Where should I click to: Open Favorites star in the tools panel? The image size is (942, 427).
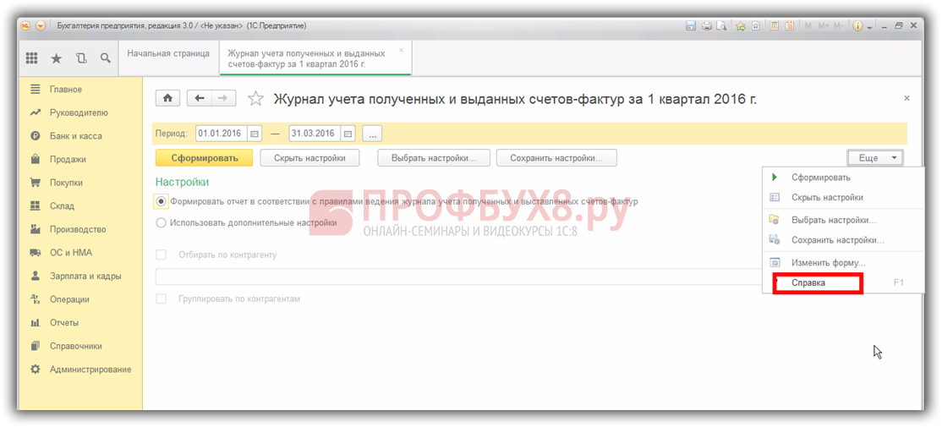(56, 58)
